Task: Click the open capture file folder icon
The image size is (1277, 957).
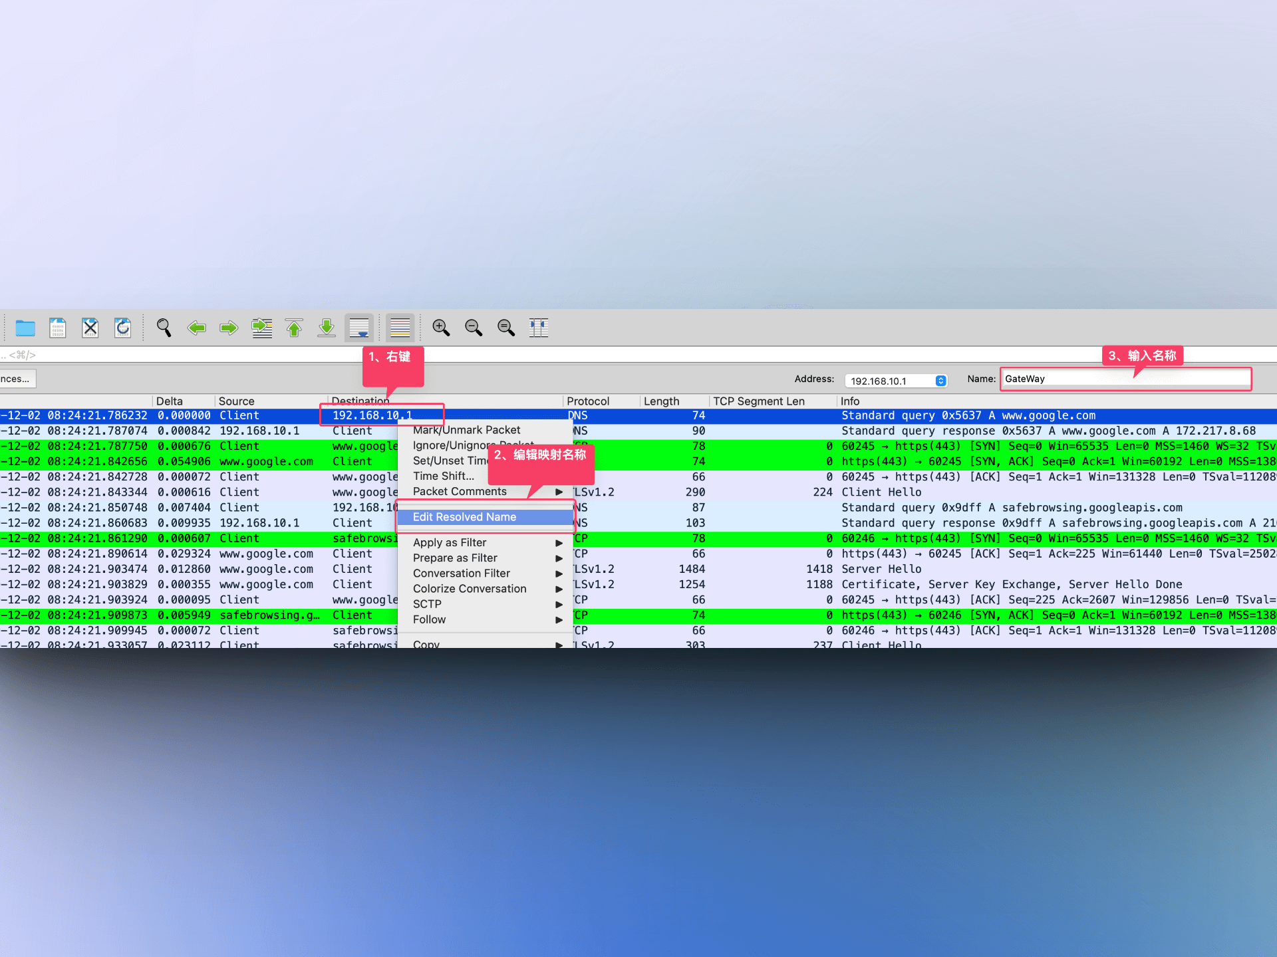Action: point(25,328)
